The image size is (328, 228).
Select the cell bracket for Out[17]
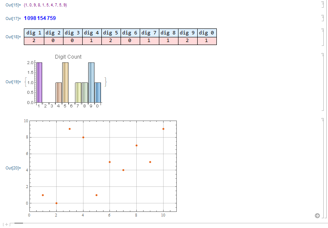322,18
